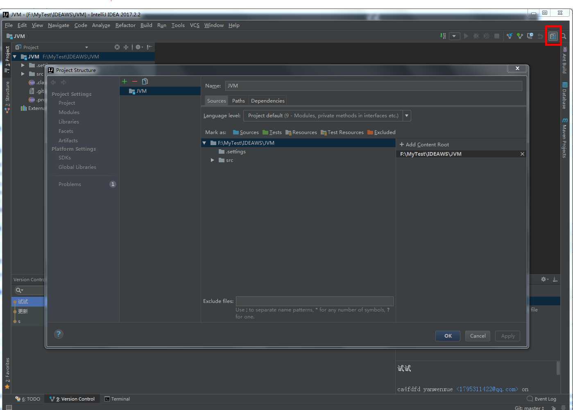Click Version Control hide/download panel icon

[555, 279]
